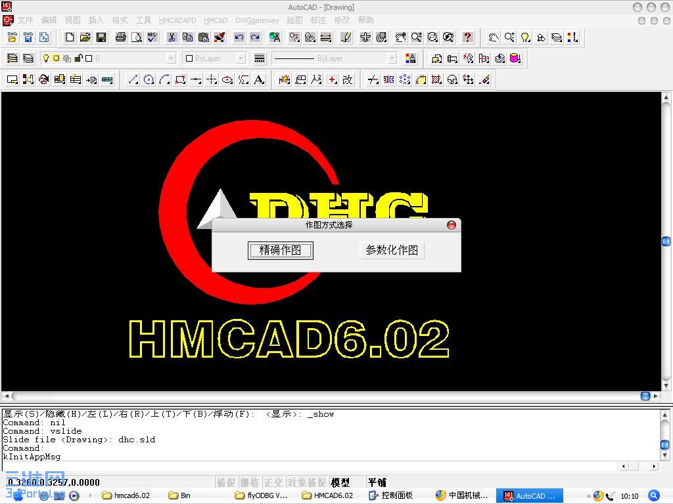
Task: Select the mirror tool icon
Action: (389, 79)
